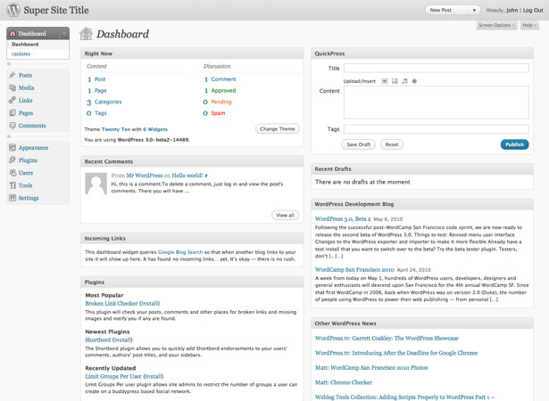
Task: Click the house icon beside Dashboard heading
Action: 86,34
